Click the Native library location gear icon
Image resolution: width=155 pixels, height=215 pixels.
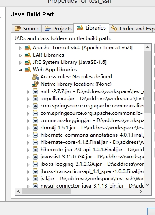click(x=35, y=84)
